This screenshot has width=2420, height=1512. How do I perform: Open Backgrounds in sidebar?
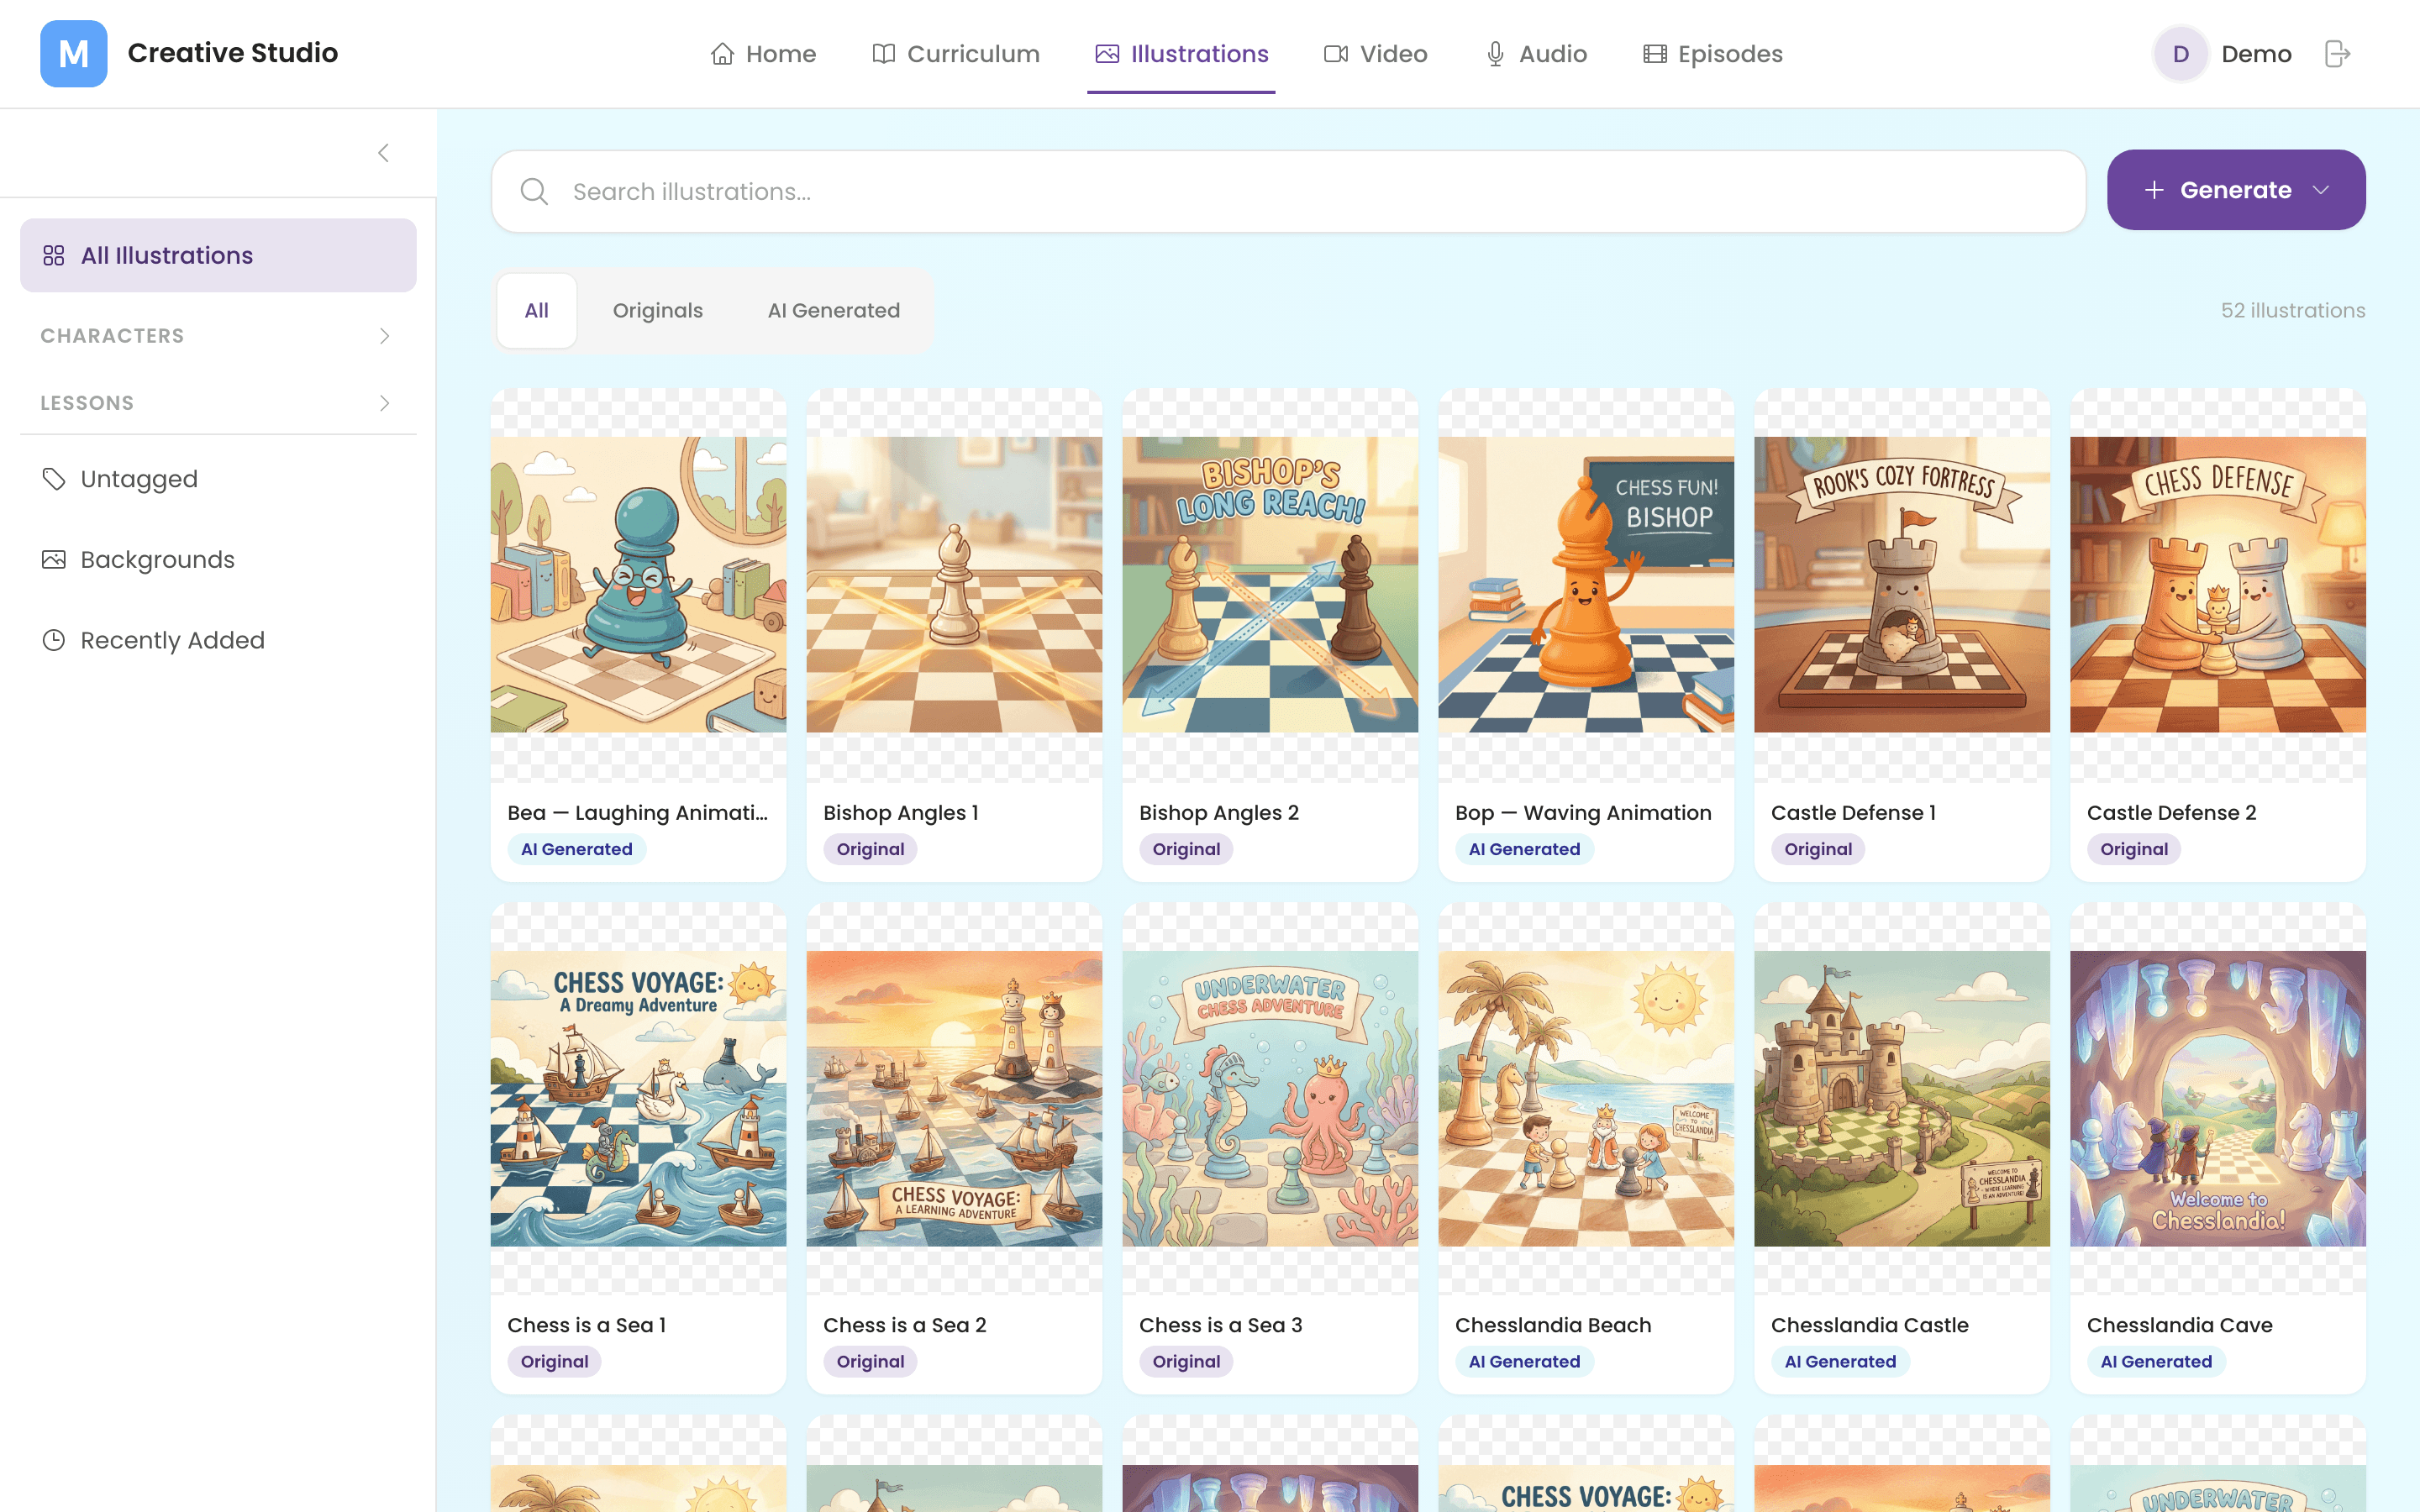(218, 560)
